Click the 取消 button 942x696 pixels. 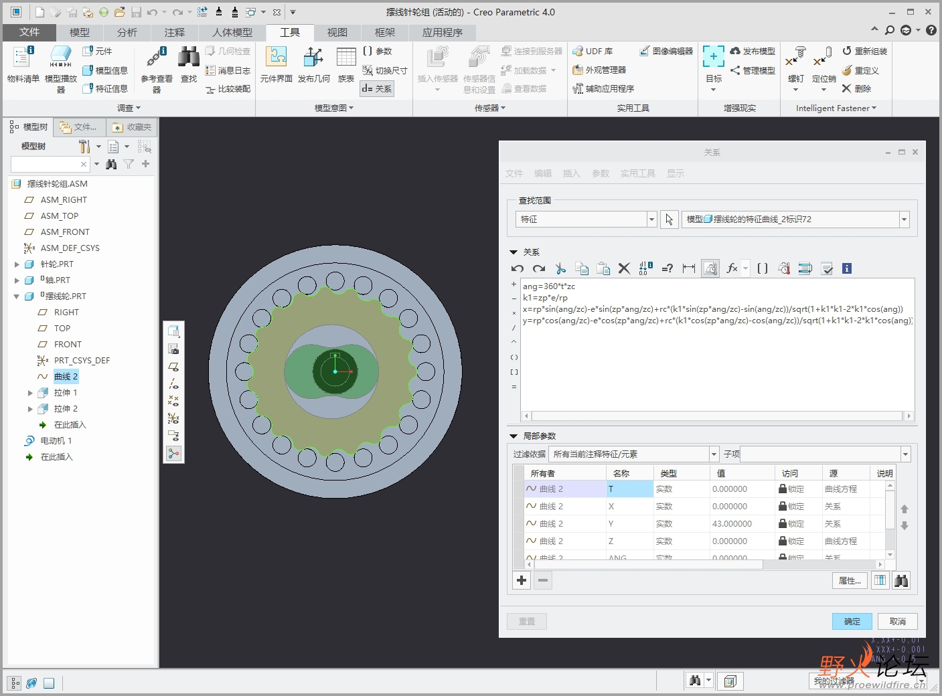[898, 621]
